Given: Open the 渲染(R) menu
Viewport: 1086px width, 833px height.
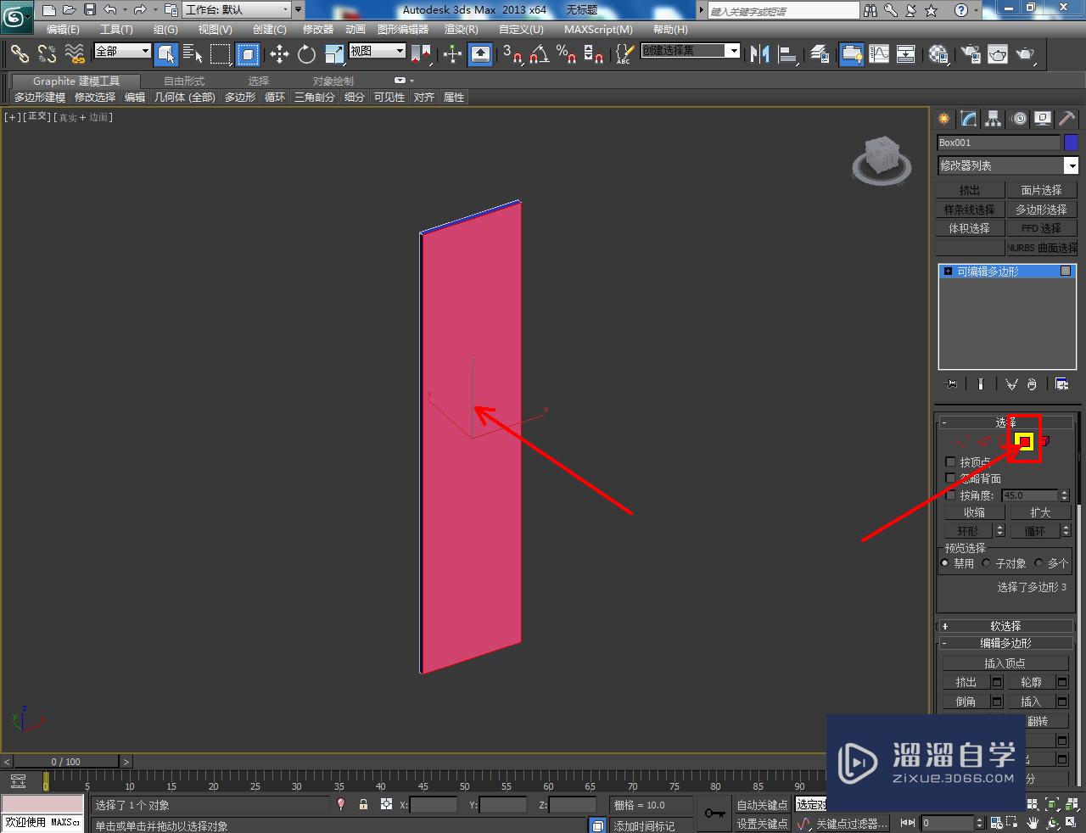Looking at the screenshot, I should pos(461,30).
